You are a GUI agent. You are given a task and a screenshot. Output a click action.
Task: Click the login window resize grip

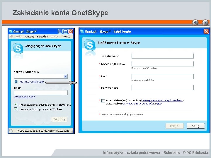pyautogui.click(x=72, y=131)
